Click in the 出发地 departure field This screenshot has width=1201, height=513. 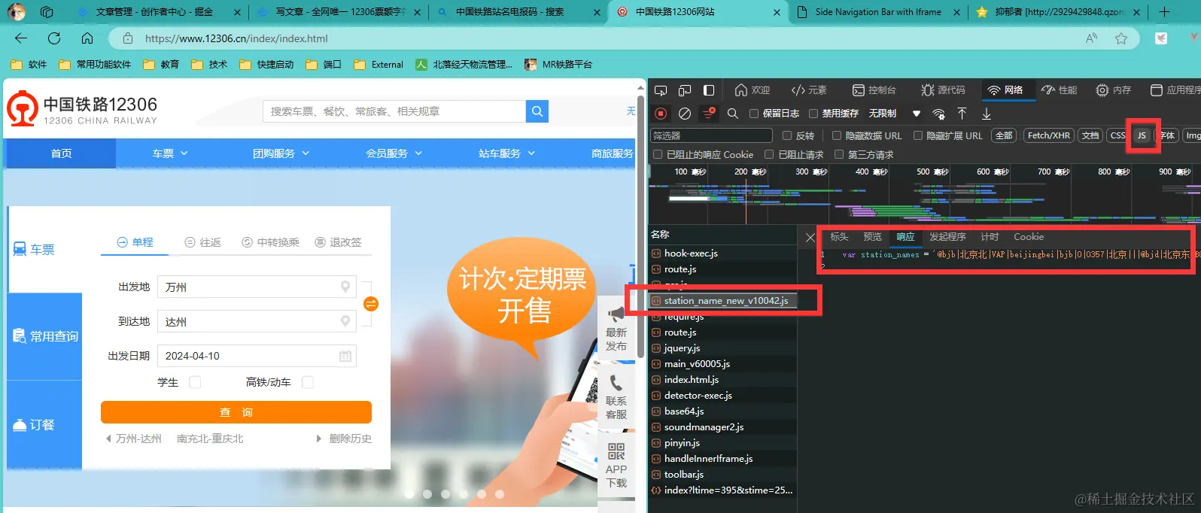tap(257, 287)
